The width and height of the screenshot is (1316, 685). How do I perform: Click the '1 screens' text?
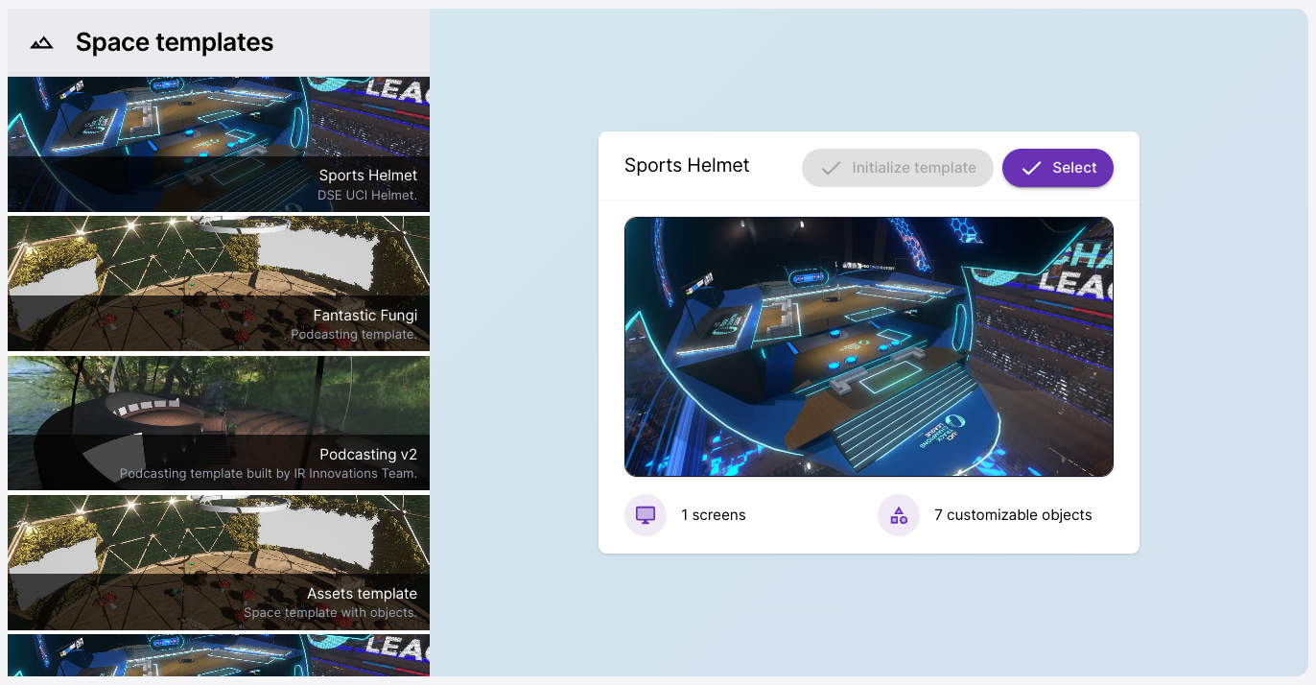(714, 515)
